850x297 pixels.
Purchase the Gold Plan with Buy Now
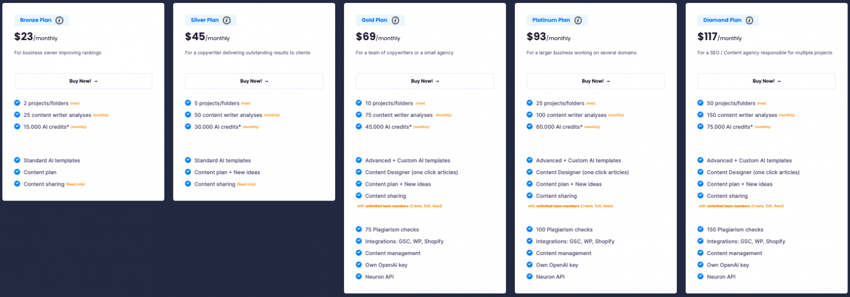[425, 81]
